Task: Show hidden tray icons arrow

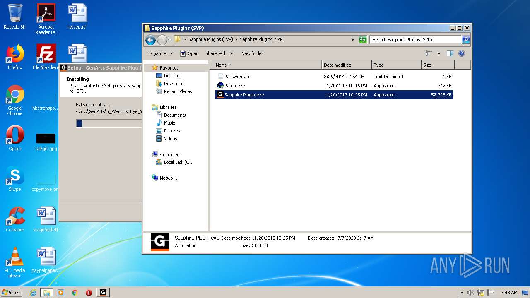Action: click(462, 292)
